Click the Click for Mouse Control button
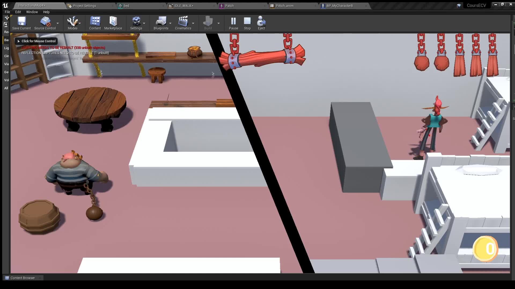This screenshot has width=515, height=289. click(x=36, y=41)
